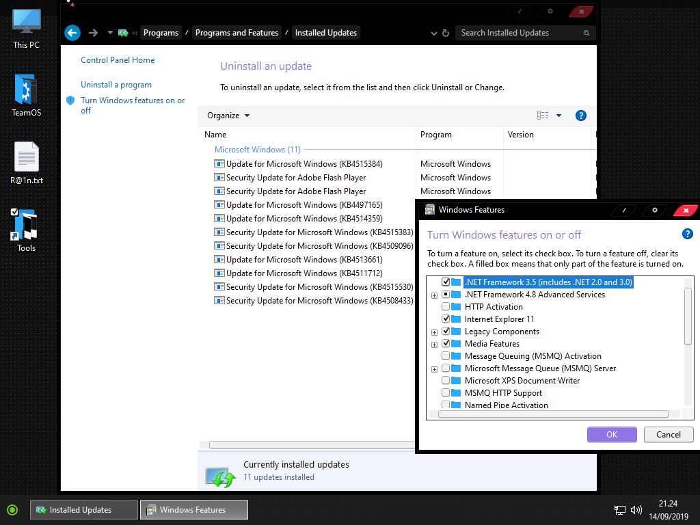700x525 pixels.
Task: Refresh the Installed Updates list
Action: [x=445, y=33]
